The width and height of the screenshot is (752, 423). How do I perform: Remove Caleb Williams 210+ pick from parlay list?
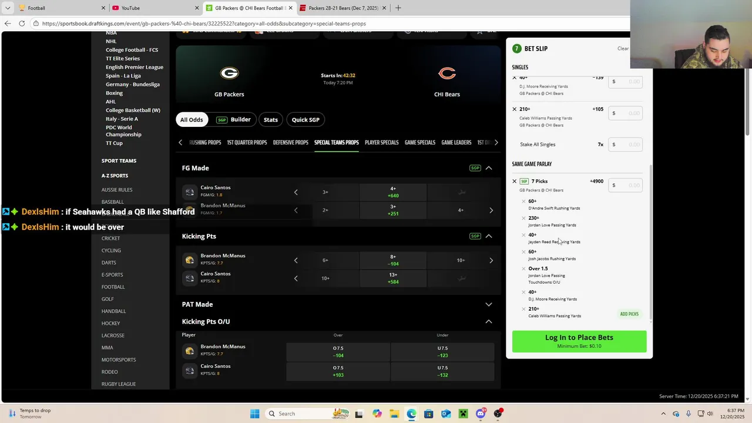523,309
